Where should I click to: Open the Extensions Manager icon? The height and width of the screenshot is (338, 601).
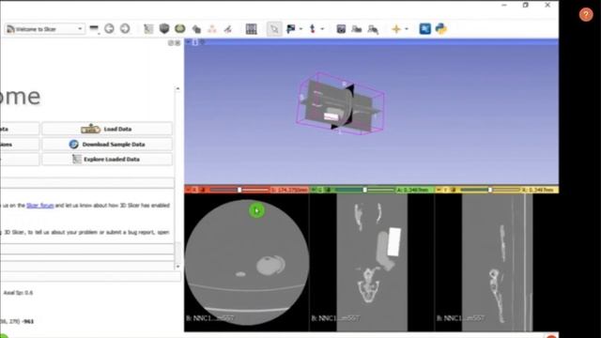click(424, 29)
